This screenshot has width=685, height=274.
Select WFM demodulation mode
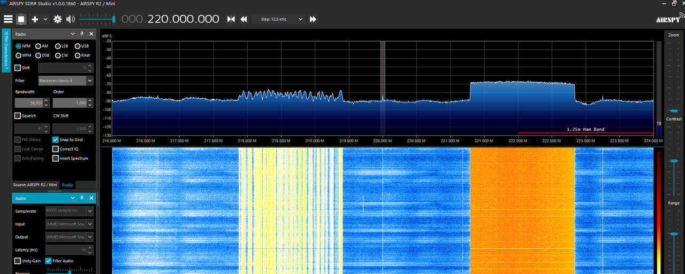coord(23,56)
